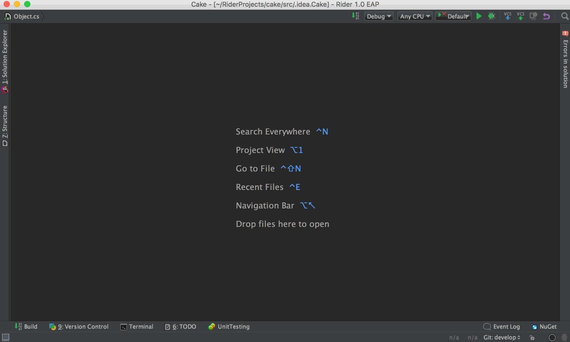Open the Debug configuration dropdown
Screen dimensions: 570x342
pyautogui.click(x=379, y=16)
